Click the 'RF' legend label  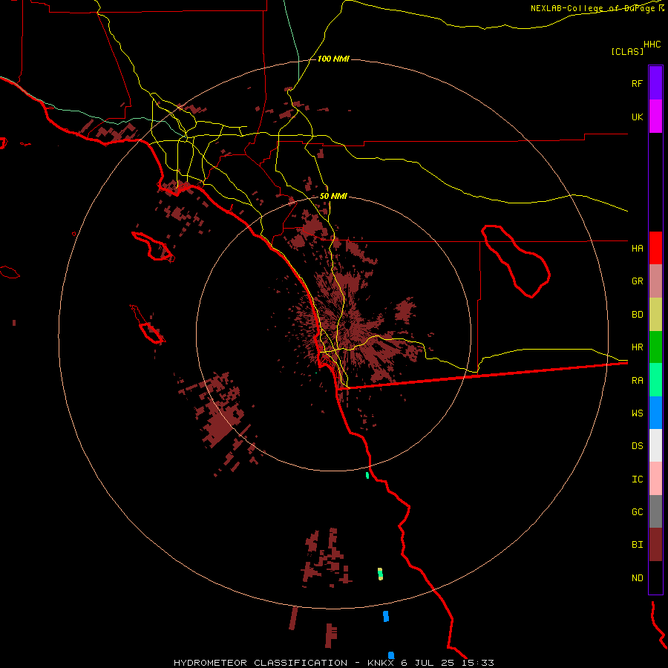(x=637, y=83)
